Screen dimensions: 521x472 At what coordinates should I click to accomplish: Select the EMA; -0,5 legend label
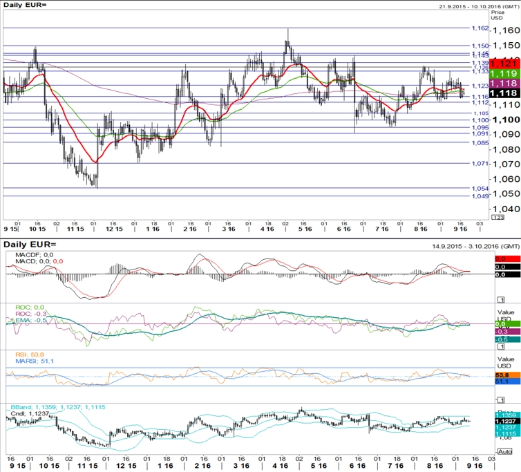coord(30,320)
